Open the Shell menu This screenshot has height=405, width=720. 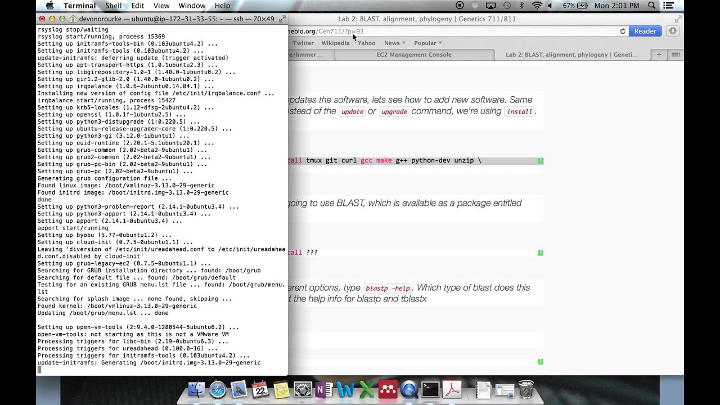pyautogui.click(x=114, y=6)
